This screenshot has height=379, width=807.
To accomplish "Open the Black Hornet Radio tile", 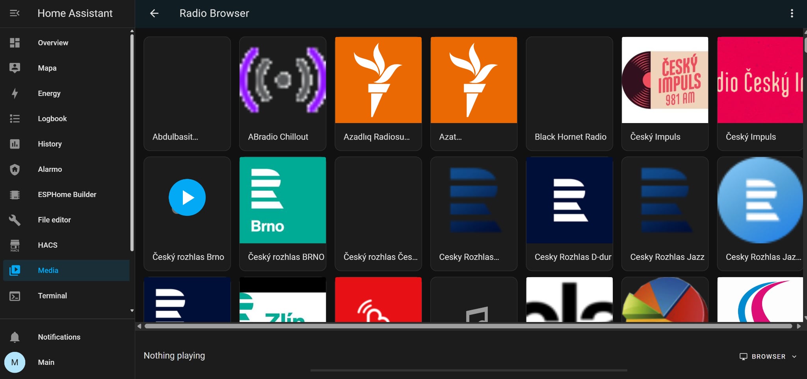I will (569, 94).
